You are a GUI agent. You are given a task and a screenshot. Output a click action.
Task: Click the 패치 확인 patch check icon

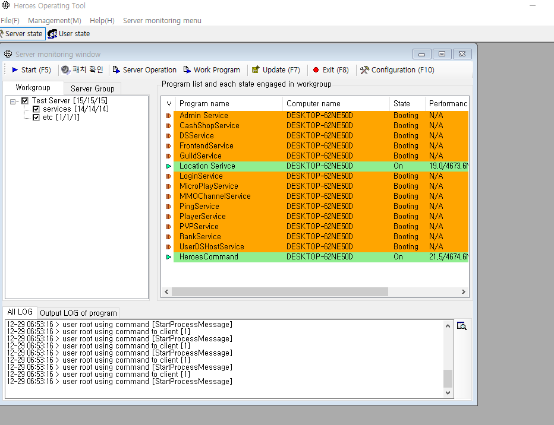point(66,70)
